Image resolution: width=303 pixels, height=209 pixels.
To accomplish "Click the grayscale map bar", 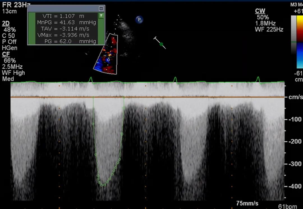I will click(293, 34).
